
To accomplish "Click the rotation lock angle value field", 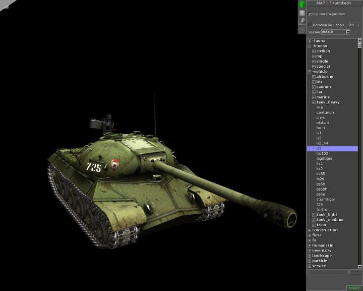I will click(354, 24).
